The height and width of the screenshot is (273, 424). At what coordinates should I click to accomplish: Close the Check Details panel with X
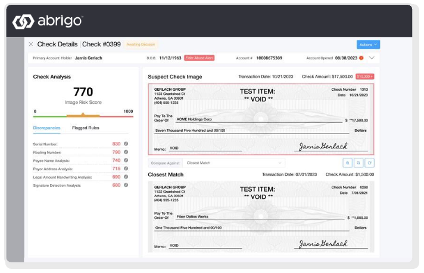[x=31, y=44]
